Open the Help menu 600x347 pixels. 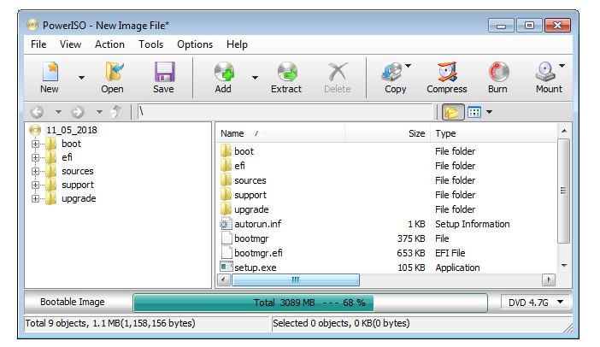tap(237, 44)
